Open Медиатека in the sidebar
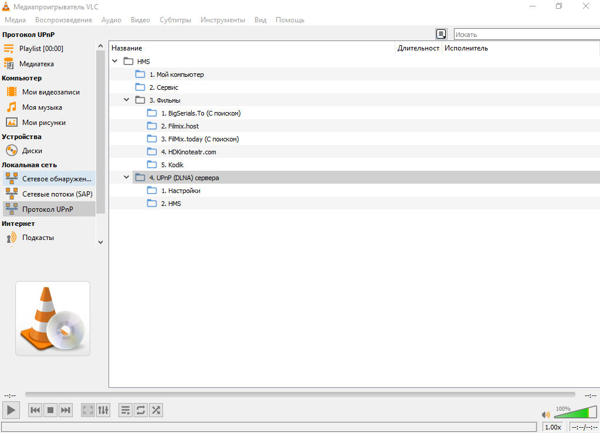Screen dimensions: 600x433 coord(49,64)
